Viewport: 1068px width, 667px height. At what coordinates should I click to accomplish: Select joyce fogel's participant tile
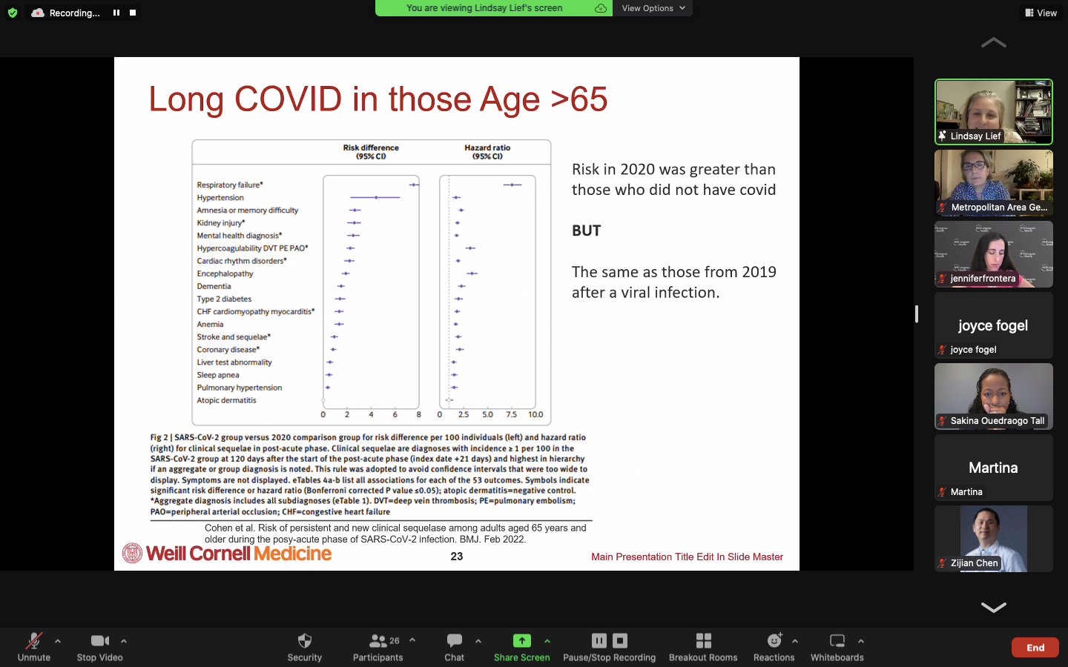(994, 325)
